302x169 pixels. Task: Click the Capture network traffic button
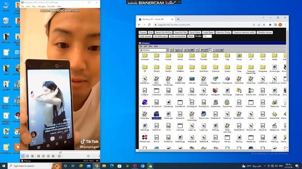[x=244, y=32]
